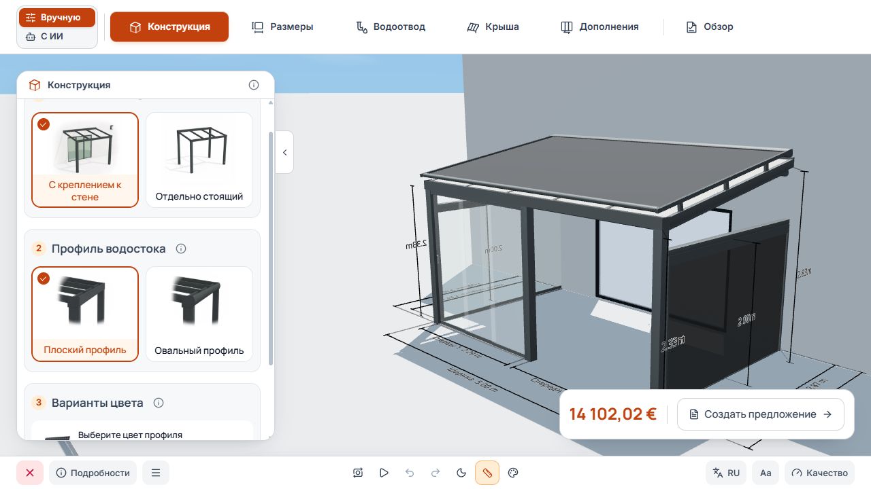Image resolution: width=871 pixels, height=489 pixels.
Task: Click the Варианты цвета section heading
Action: pos(97,403)
